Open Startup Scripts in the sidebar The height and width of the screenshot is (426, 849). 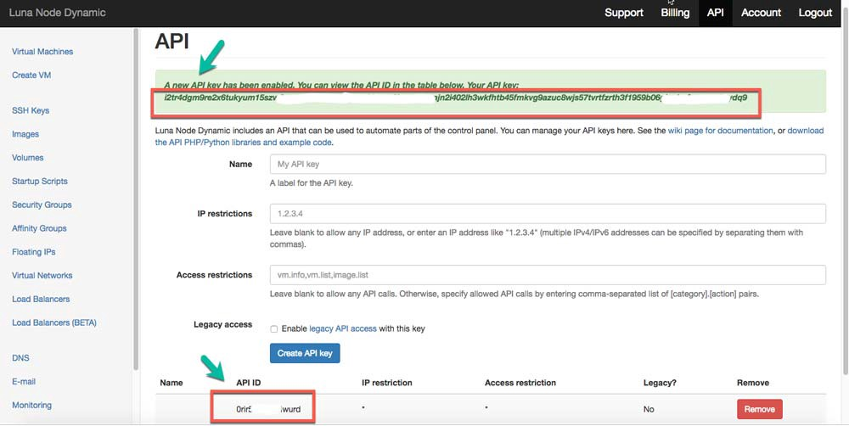(x=40, y=182)
